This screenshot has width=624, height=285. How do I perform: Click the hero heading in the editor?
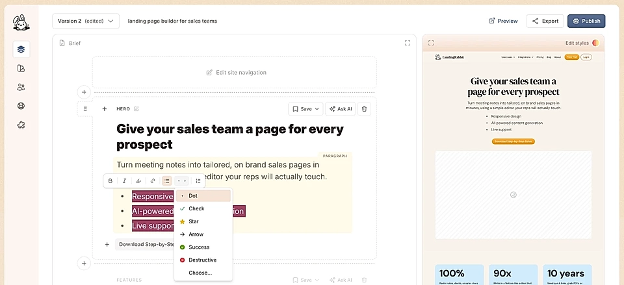230,136
